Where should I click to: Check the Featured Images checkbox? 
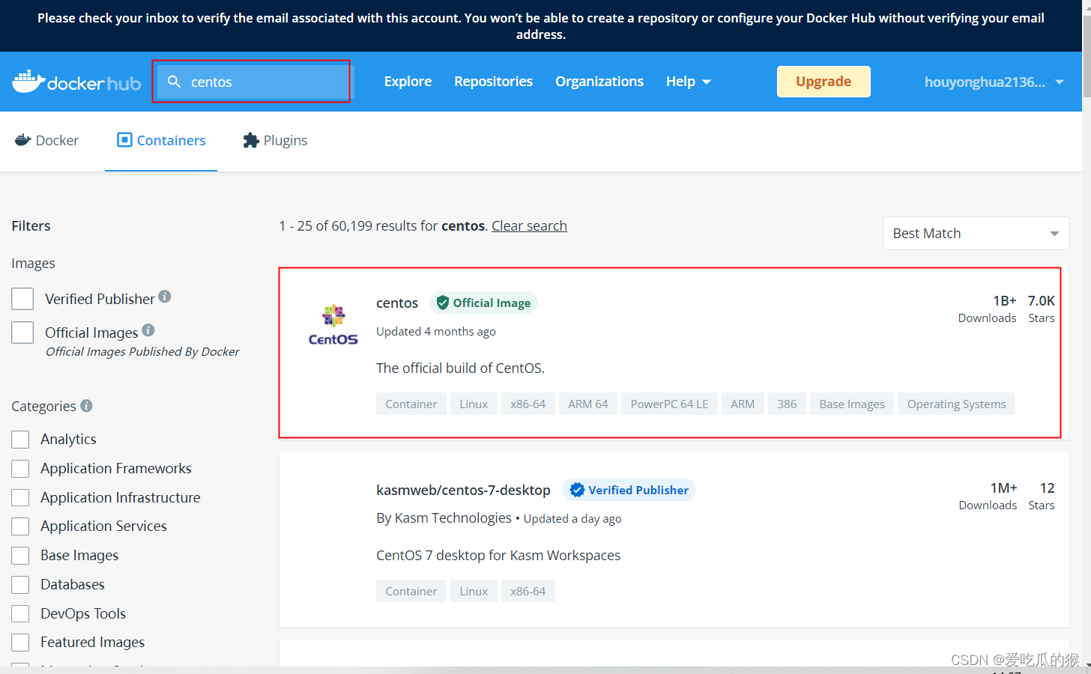(20, 643)
